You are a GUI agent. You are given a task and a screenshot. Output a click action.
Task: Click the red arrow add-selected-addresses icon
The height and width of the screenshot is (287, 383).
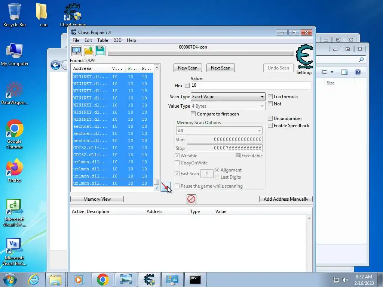coord(166,187)
